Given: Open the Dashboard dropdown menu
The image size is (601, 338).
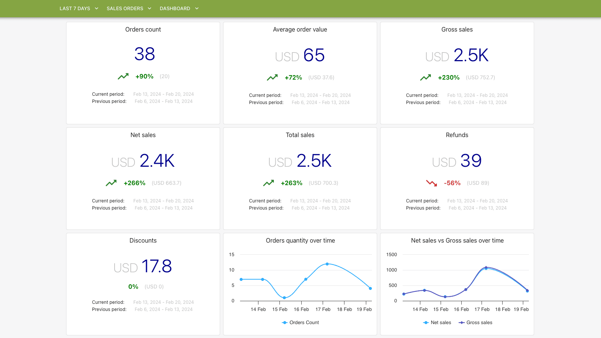Looking at the screenshot, I should click(175, 8).
